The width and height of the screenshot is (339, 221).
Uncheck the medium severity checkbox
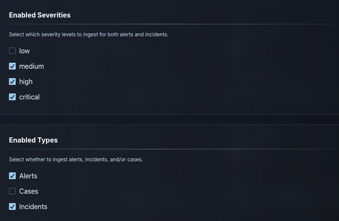pyautogui.click(x=12, y=66)
